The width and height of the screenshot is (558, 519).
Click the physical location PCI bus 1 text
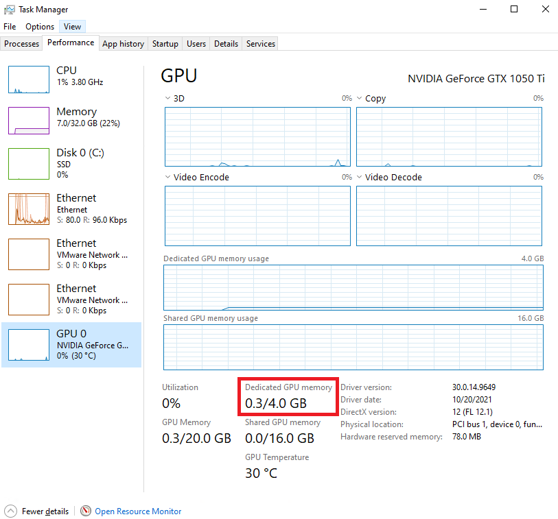click(497, 424)
